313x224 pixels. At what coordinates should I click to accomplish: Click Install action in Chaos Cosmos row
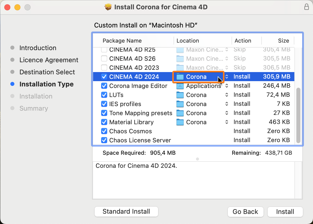tap(242, 131)
